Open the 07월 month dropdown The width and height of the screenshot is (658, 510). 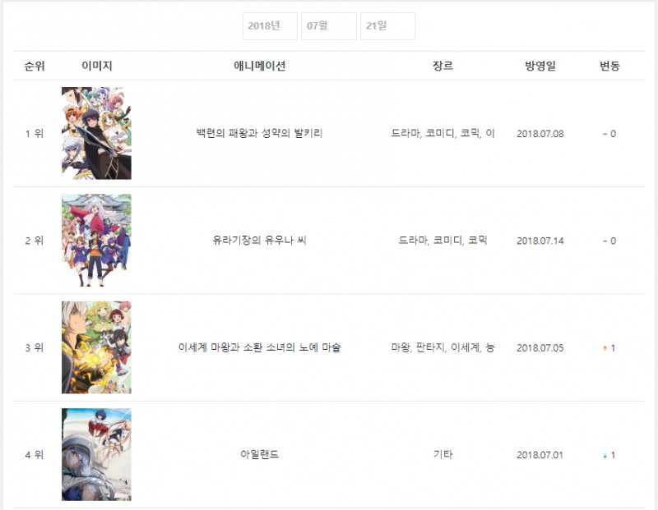click(x=328, y=26)
